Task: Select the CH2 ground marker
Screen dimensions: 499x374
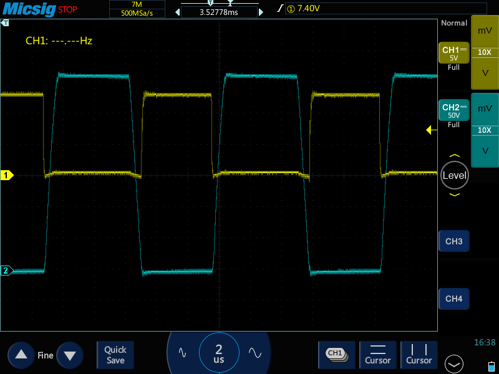Action: click(6, 271)
